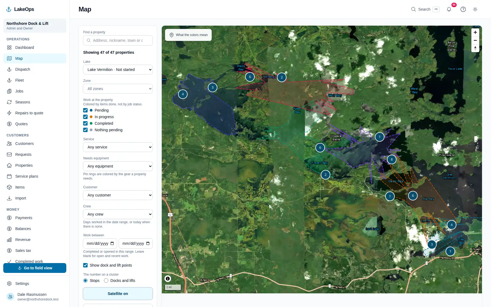This screenshot has height=307, width=491.
Task: Toggle light/dark theme sun icon
Action: (x=475, y=9)
